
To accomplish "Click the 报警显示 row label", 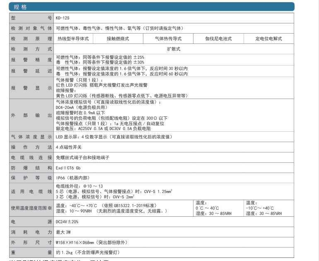I will [x=31, y=88].
